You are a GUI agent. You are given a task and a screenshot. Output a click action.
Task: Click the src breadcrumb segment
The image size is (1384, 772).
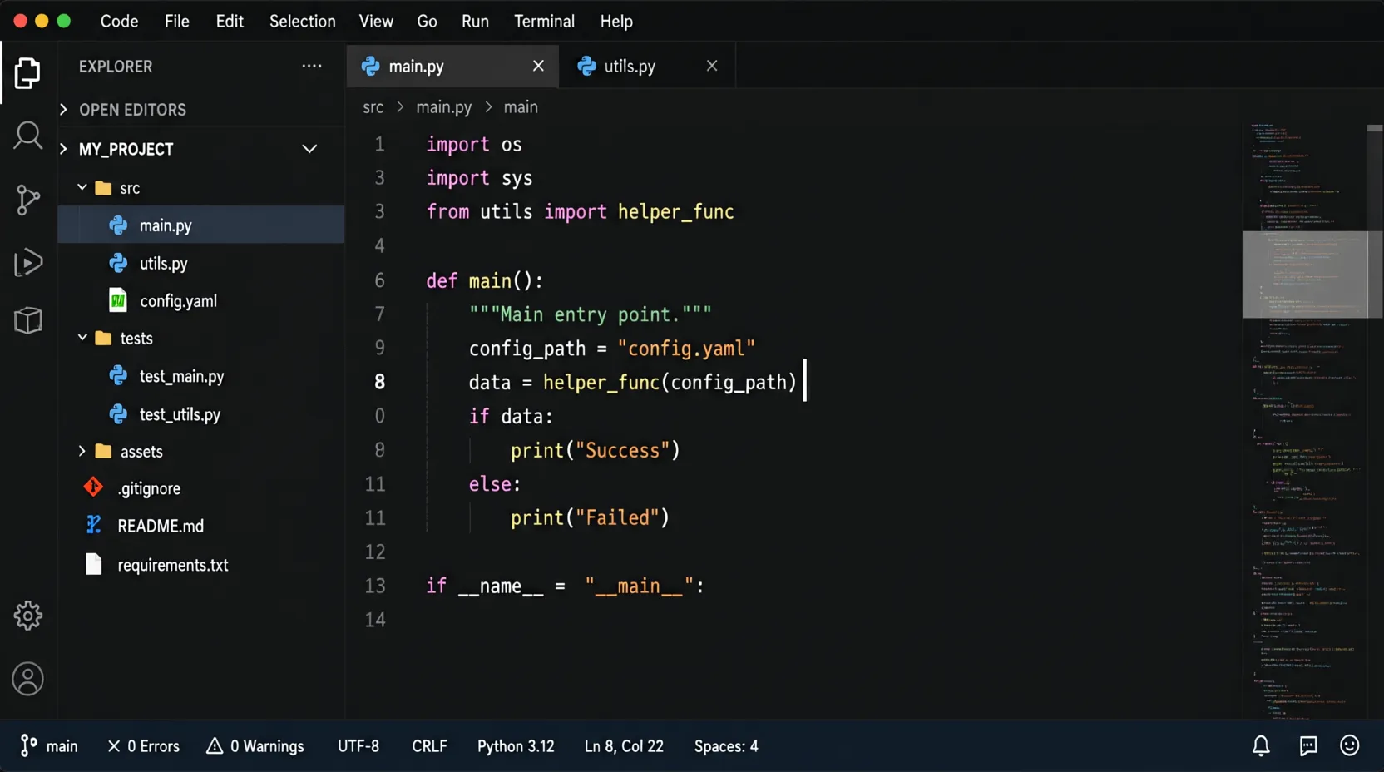[x=373, y=107]
